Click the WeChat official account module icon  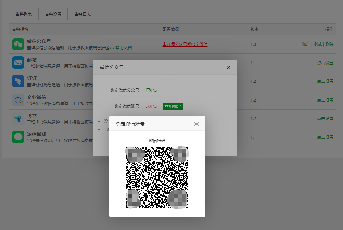click(x=18, y=44)
